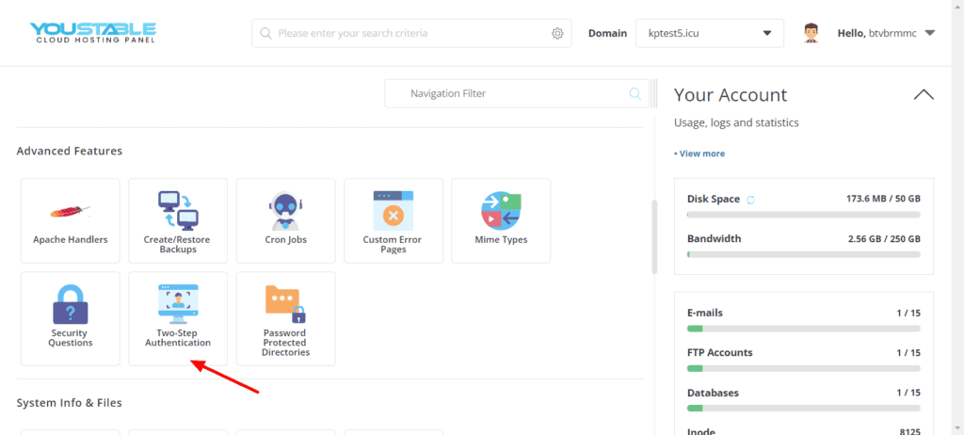The width and height of the screenshot is (964, 435).
Task: Open Security Questions settings
Action: 71,318
